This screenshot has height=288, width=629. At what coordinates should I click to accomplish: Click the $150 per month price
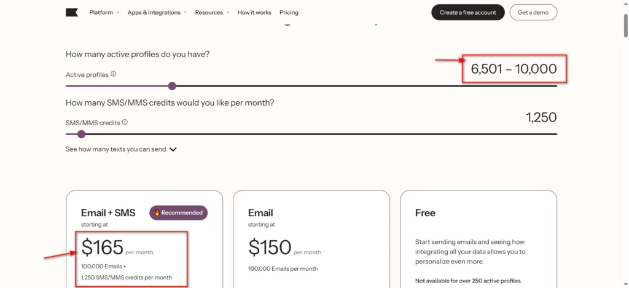284,247
